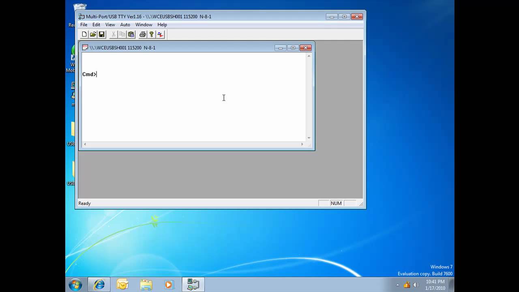Image resolution: width=519 pixels, height=292 pixels.
Task: Click the red and blue connection toolbar icon
Action: [161, 34]
